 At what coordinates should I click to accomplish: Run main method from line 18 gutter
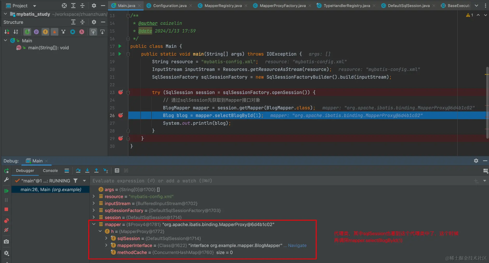click(120, 54)
